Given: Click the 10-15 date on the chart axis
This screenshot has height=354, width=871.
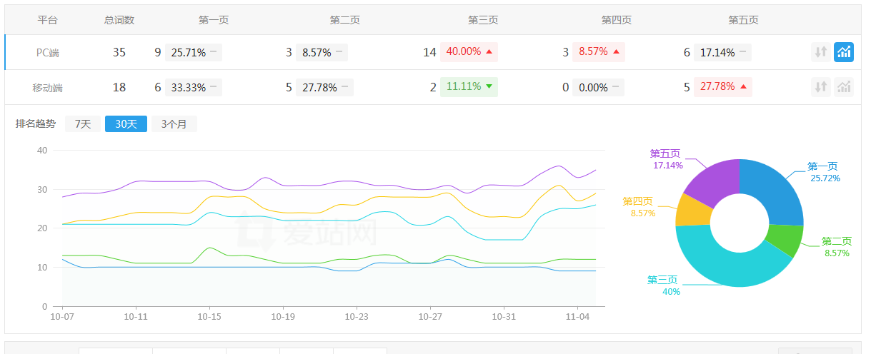Looking at the screenshot, I should click(x=209, y=316).
